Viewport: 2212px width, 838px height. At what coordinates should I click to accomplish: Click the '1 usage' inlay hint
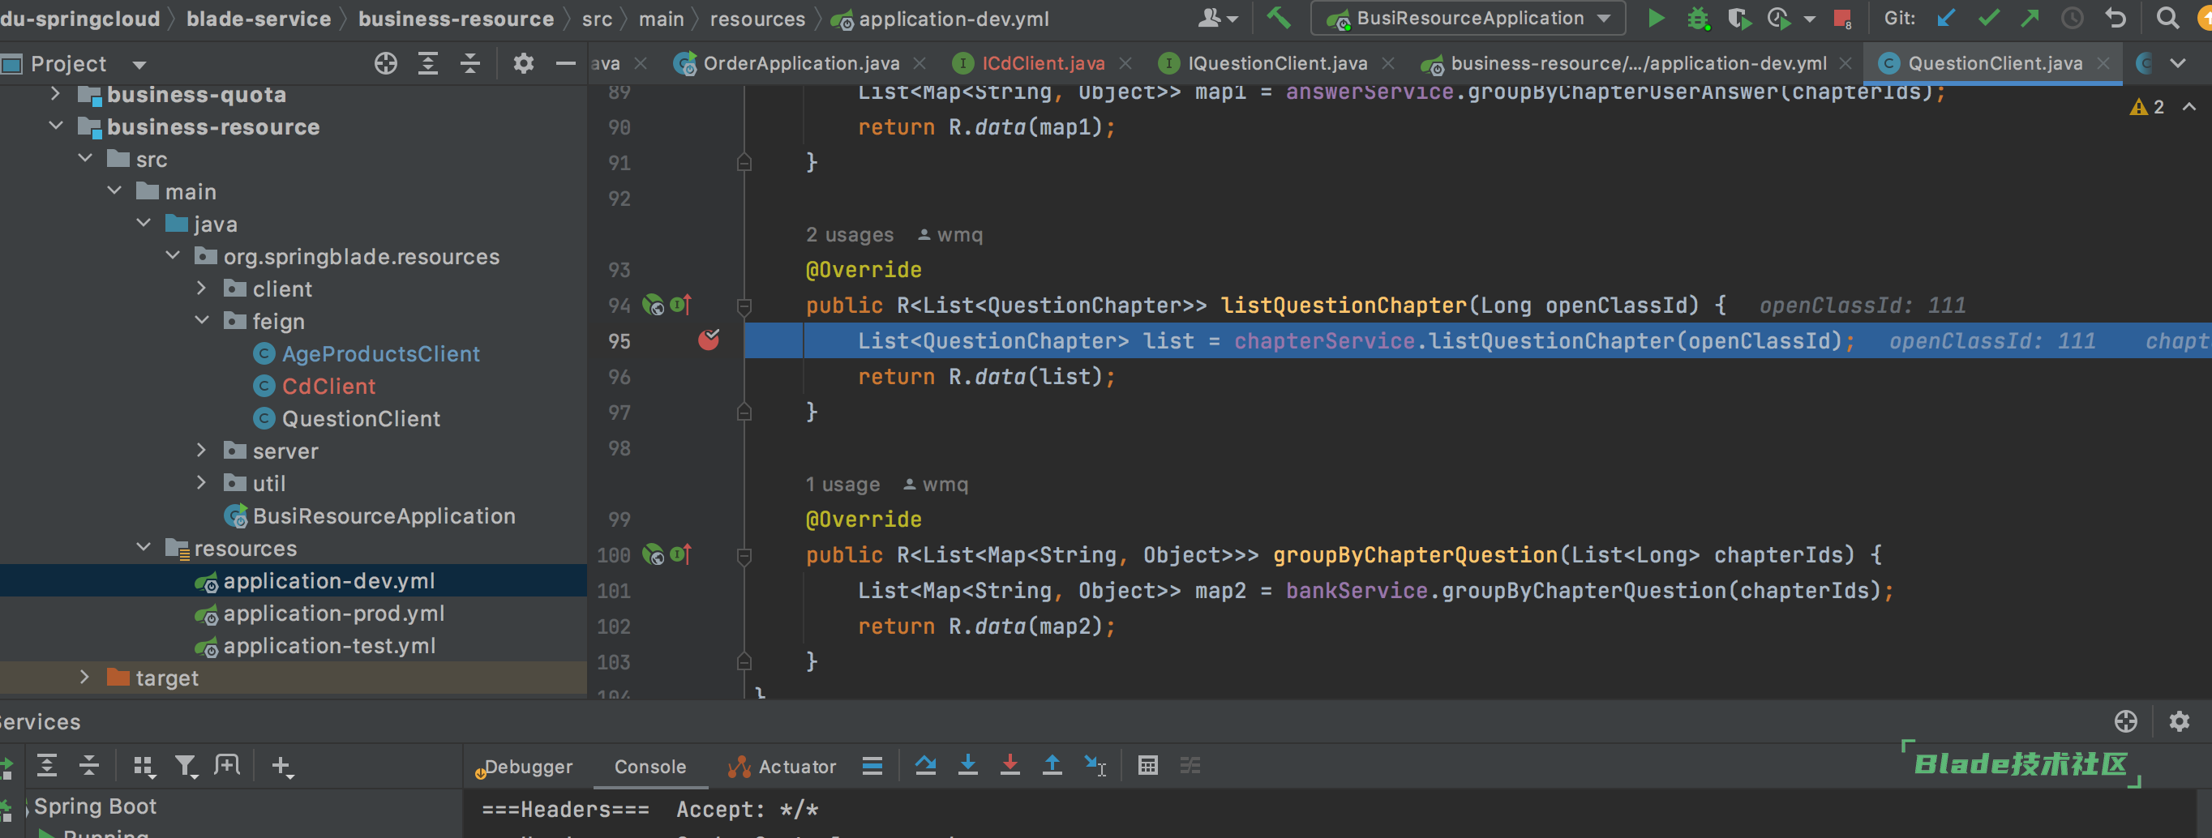[842, 485]
